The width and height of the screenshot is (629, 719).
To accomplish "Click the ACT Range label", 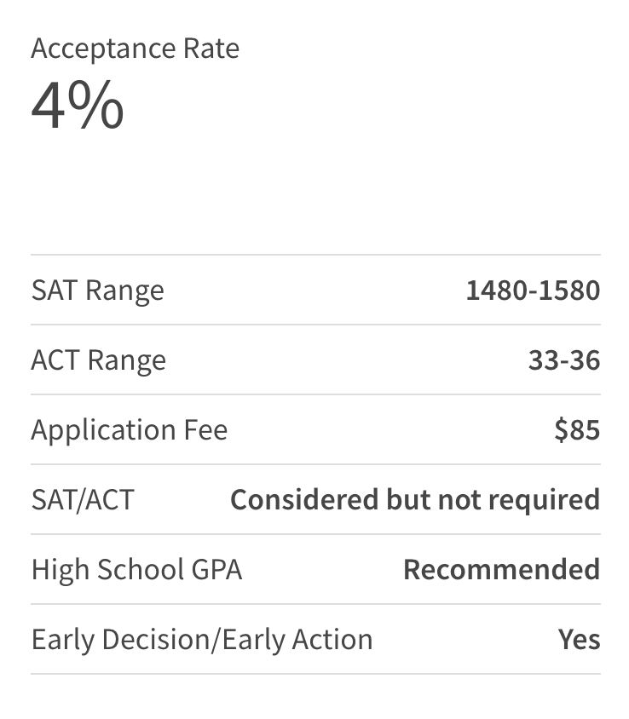I will (98, 360).
